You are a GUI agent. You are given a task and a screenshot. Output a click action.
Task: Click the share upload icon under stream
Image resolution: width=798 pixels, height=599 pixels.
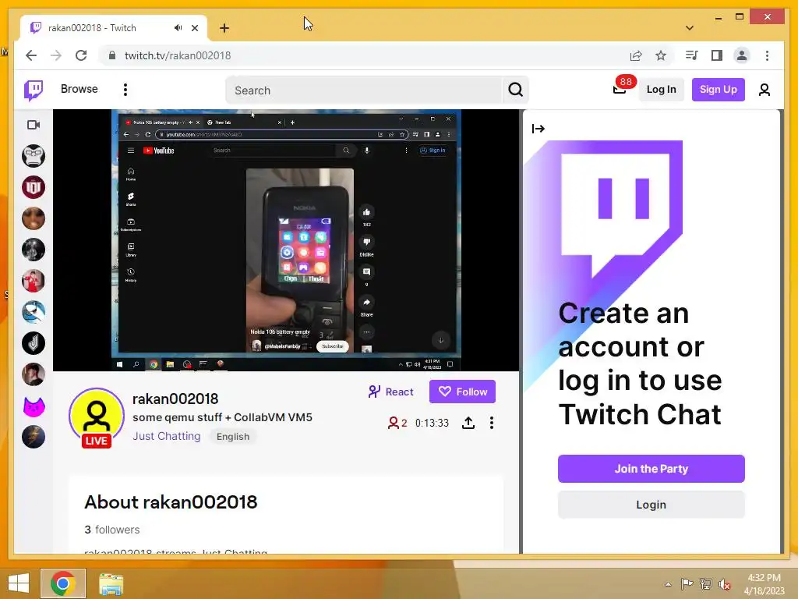(468, 423)
